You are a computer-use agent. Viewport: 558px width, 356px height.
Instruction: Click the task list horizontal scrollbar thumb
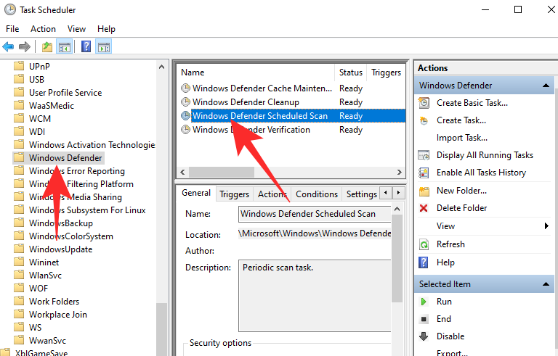pyautogui.click(x=222, y=173)
